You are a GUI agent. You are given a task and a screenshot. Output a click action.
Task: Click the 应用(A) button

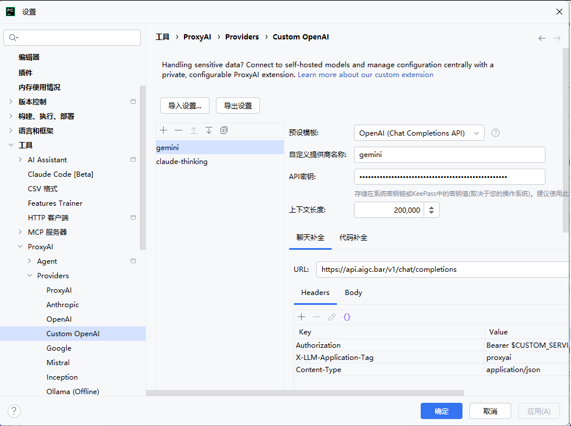click(x=539, y=411)
